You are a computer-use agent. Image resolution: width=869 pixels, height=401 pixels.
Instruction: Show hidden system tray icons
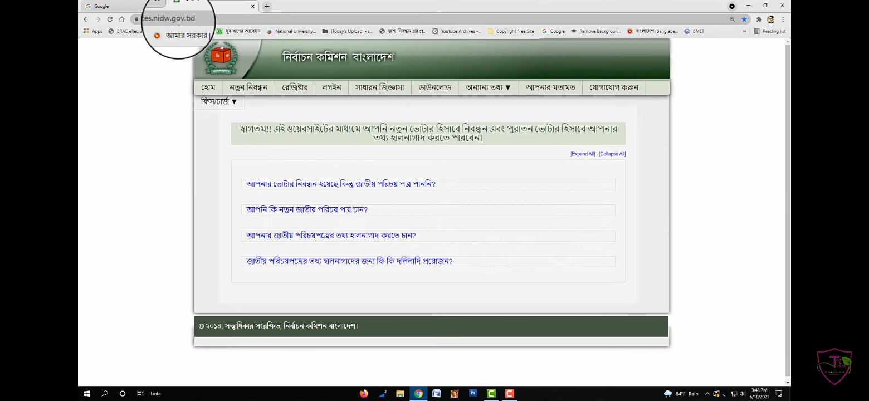(707, 394)
